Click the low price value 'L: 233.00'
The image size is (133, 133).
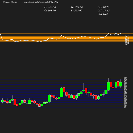77,11
